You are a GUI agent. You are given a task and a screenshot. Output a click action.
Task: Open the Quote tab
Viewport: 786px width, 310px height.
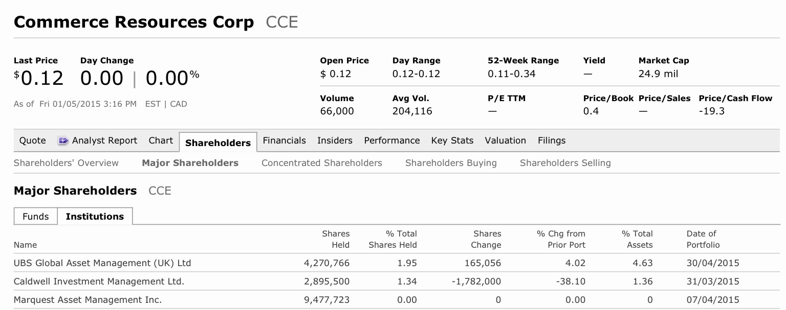[x=32, y=140]
